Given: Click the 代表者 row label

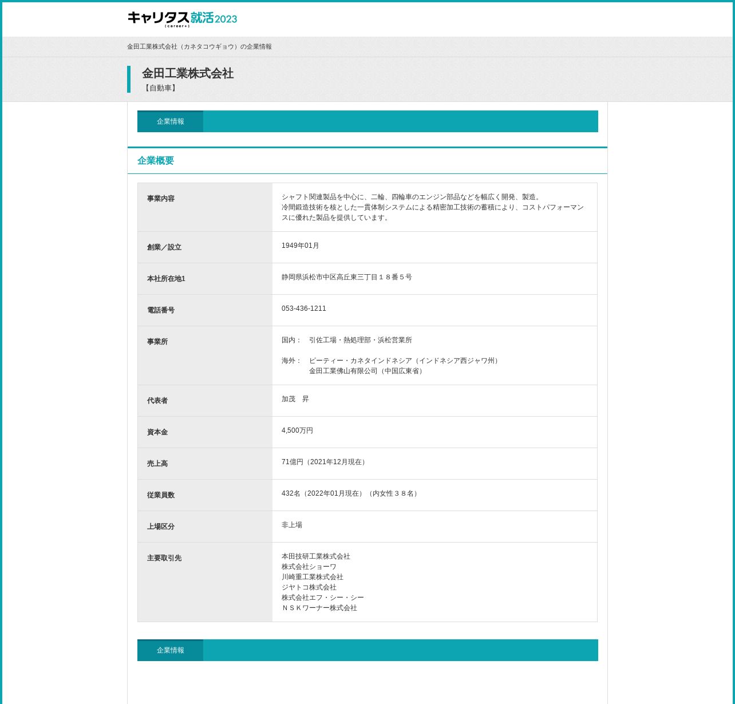Looking at the screenshot, I should tap(157, 401).
